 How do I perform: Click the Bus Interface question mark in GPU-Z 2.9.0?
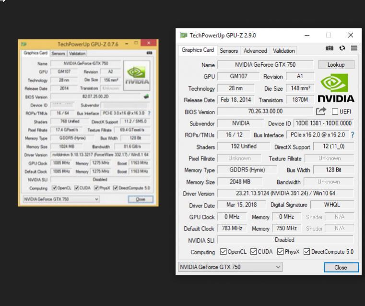(x=353, y=135)
